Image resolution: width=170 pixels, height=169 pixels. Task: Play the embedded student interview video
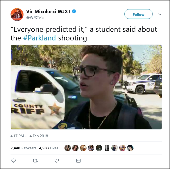coord(86,87)
